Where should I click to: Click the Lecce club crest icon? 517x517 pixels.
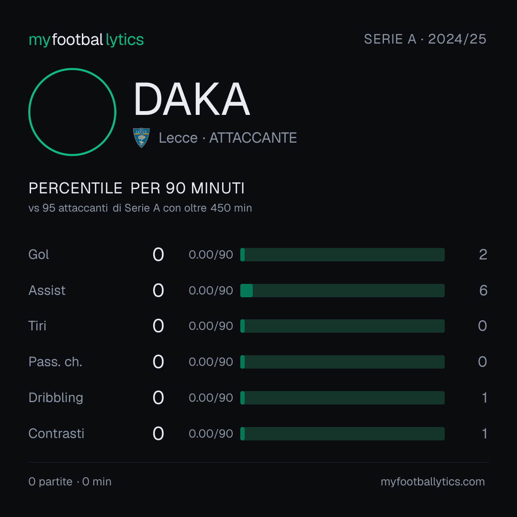[x=141, y=138]
